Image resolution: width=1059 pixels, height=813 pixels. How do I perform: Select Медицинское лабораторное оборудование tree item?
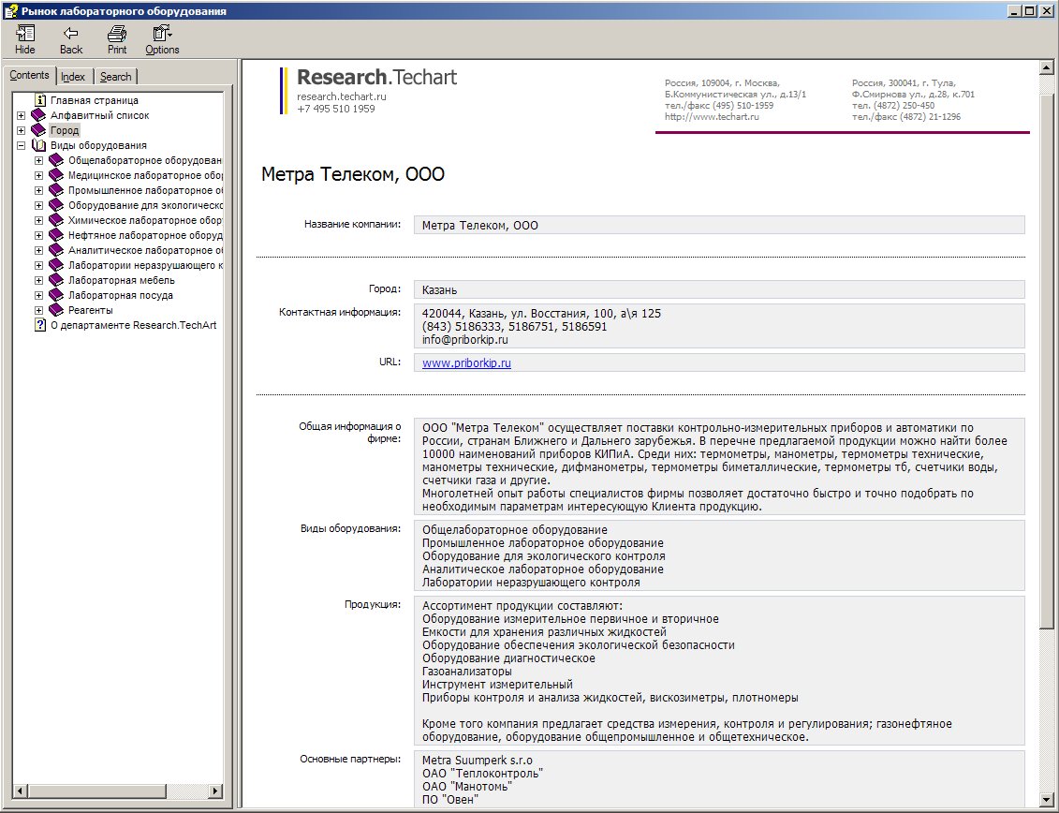[x=145, y=175]
